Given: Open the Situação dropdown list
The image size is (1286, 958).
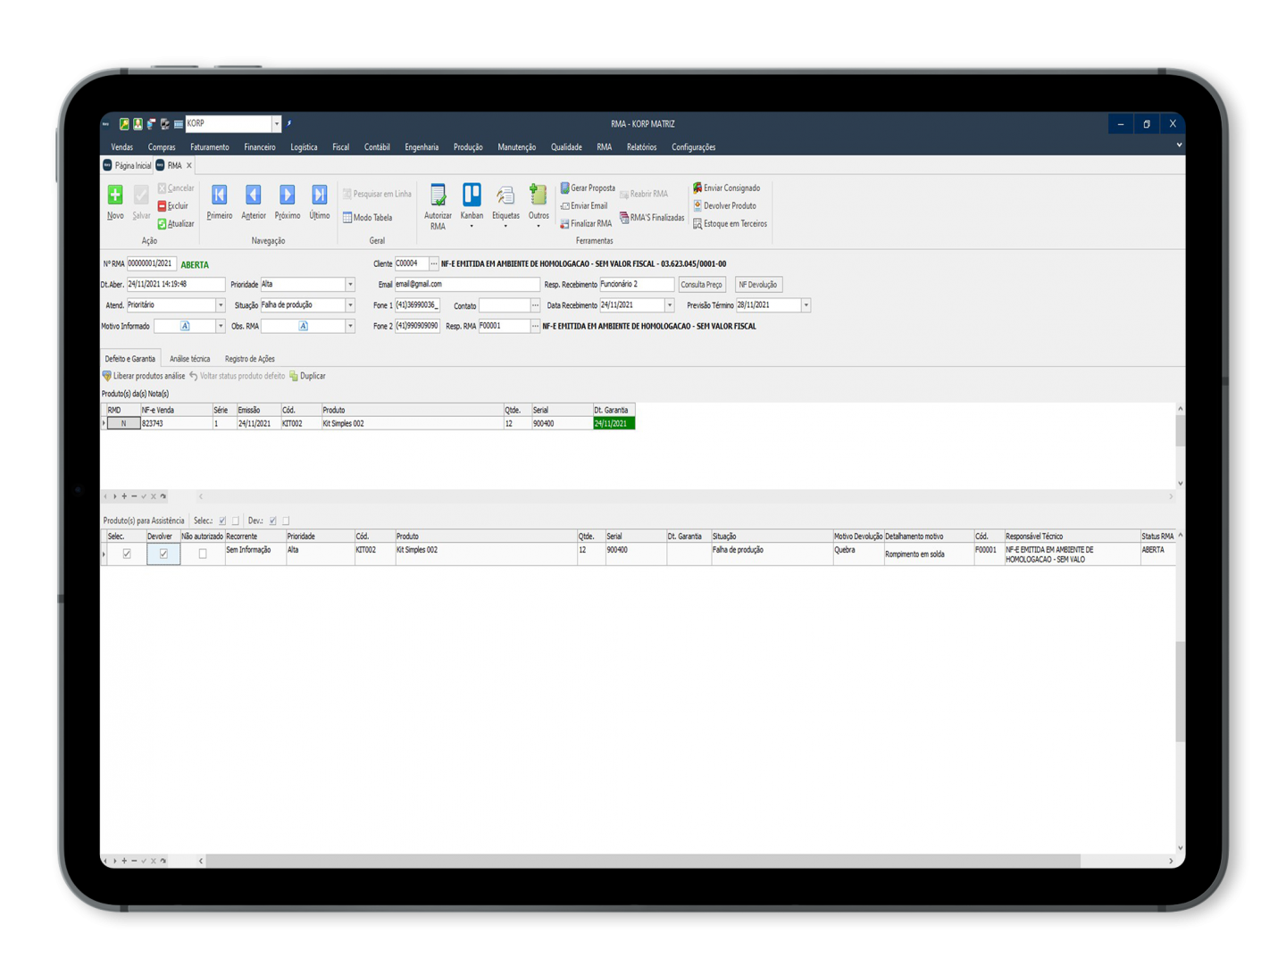Looking at the screenshot, I should click(350, 305).
